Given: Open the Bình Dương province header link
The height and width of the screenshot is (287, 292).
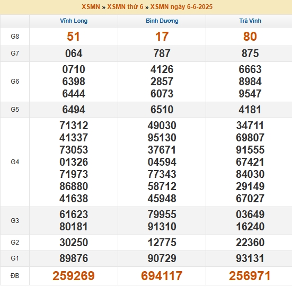Looking at the screenshot, I should click(162, 21).
